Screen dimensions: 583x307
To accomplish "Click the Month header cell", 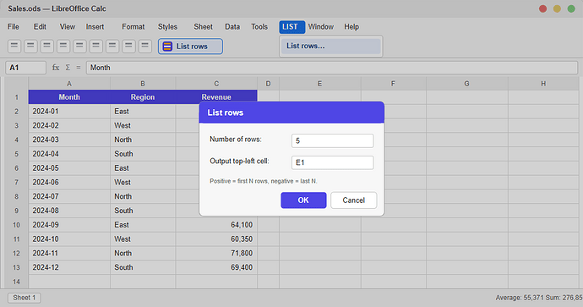I will [x=69, y=97].
